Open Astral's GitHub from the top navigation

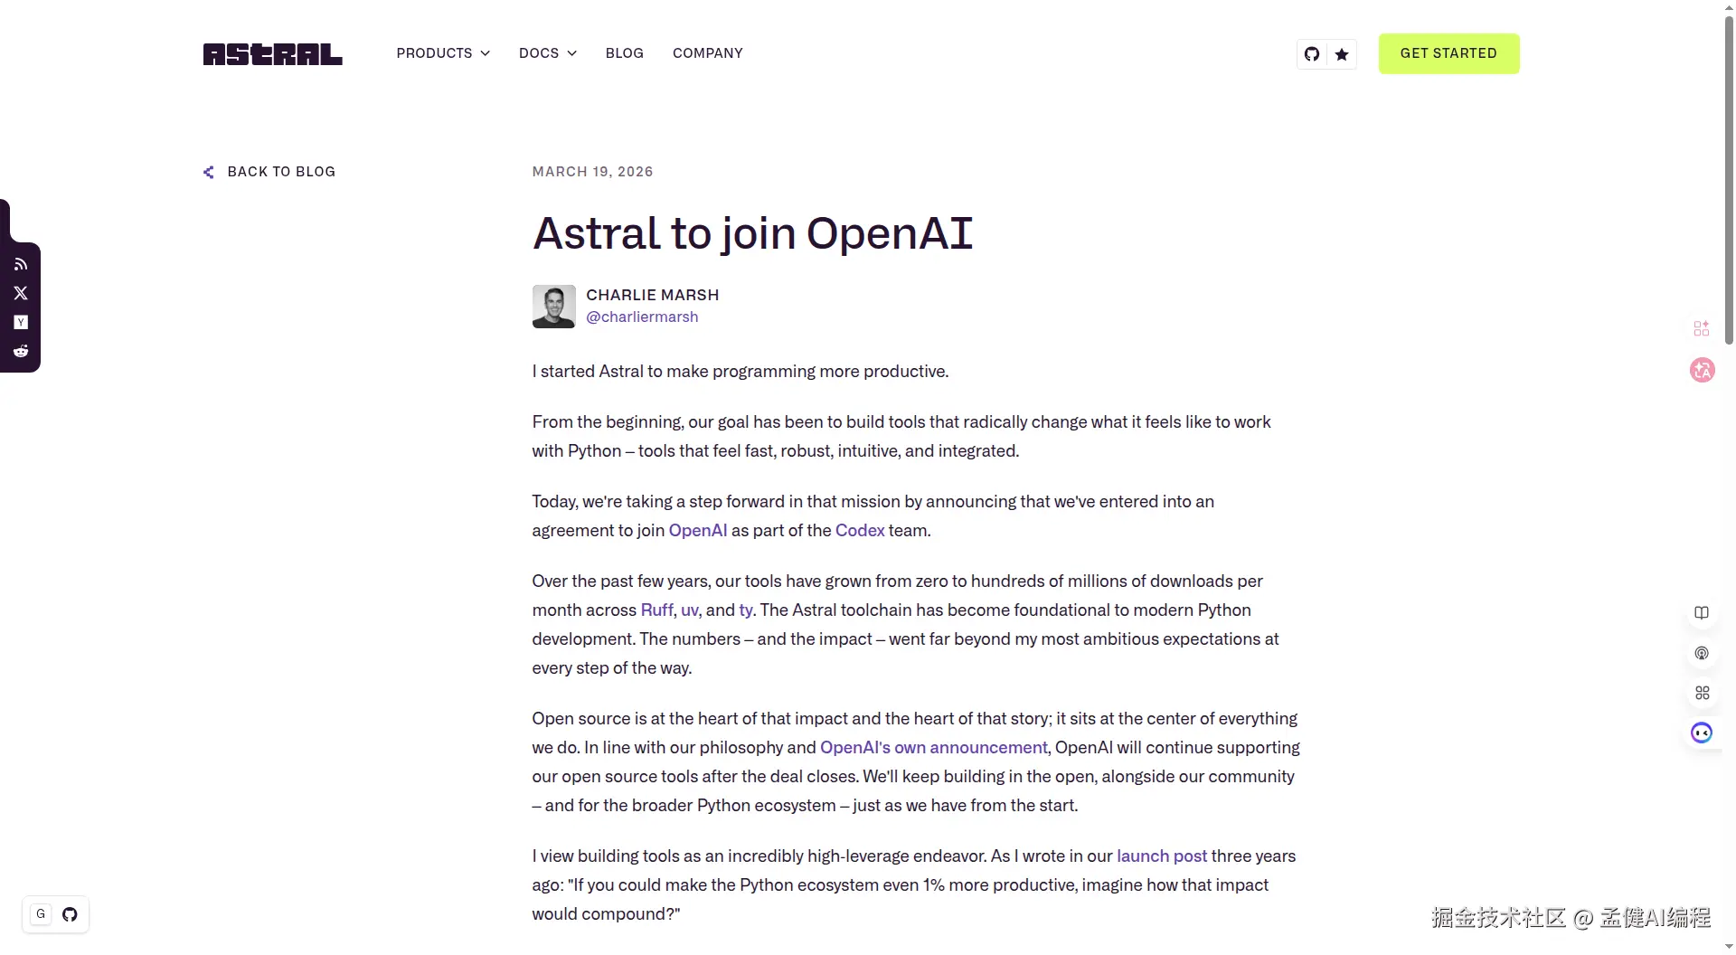coord(1312,53)
